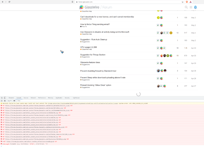204x149 pixels.
Task: Open topic 'Suggestion for Things Section'
Action: click(x=93, y=55)
